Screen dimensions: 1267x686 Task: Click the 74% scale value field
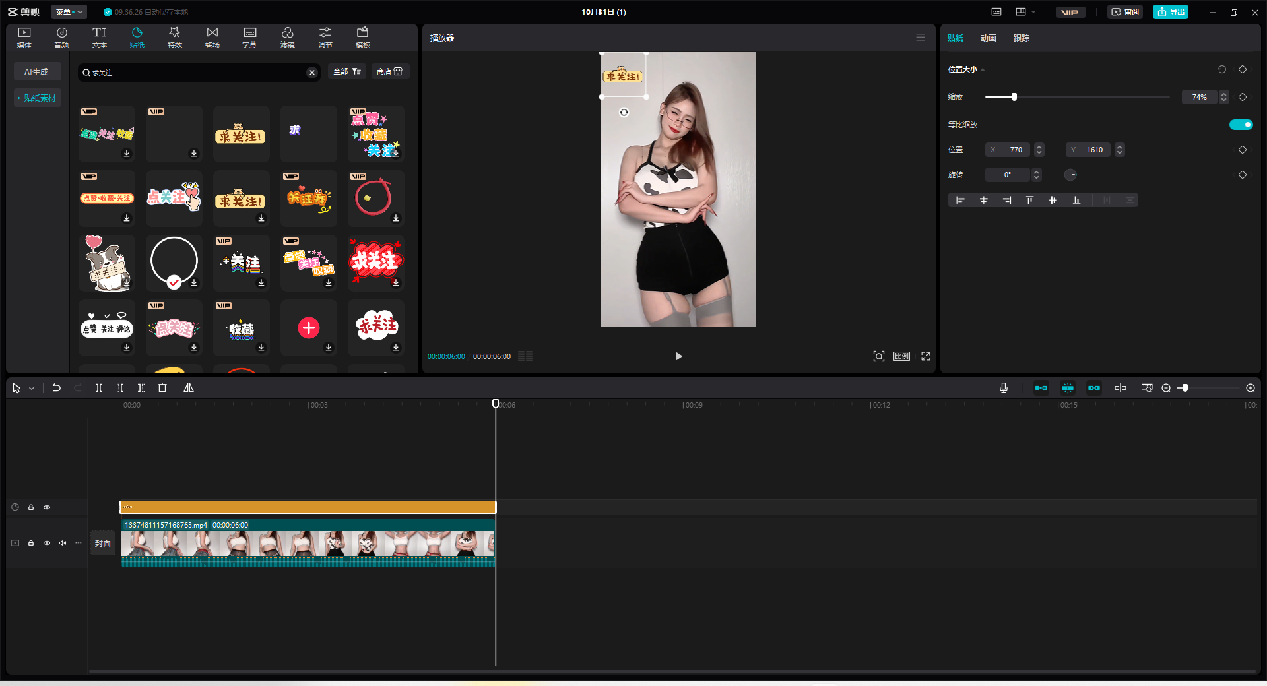(x=1199, y=97)
